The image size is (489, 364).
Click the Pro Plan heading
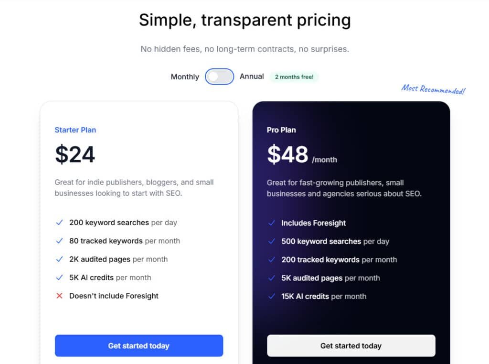tap(282, 130)
